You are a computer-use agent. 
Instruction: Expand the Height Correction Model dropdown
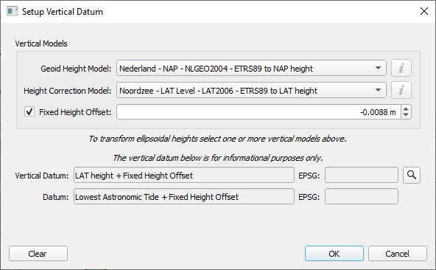(x=378, y=90)
